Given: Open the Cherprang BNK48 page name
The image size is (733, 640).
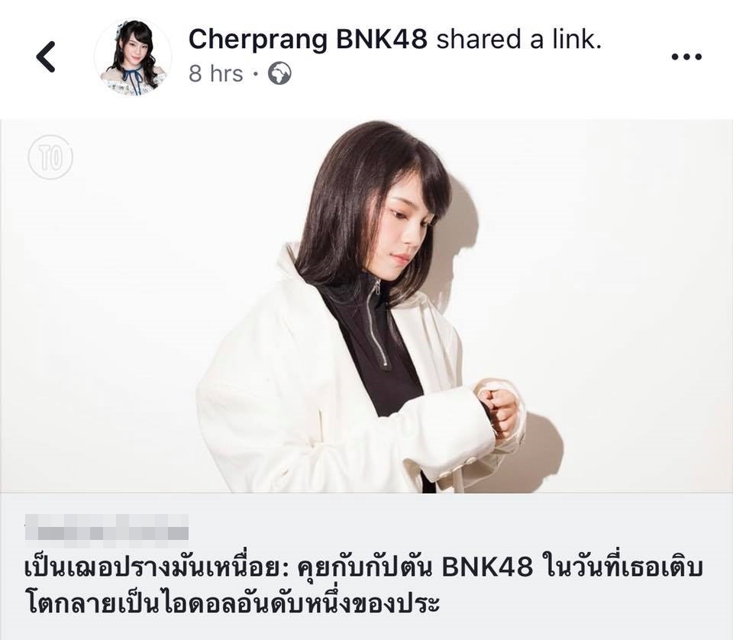Looking at the screenshot, I should 308,39.
